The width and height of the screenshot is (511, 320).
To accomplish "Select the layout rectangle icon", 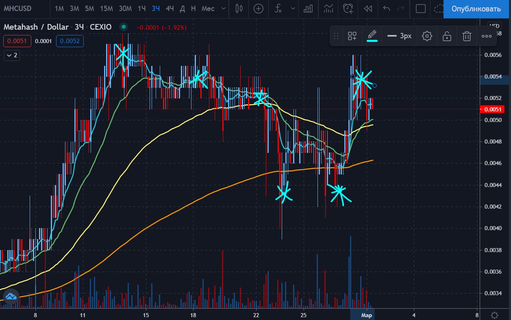I will point(421,9).
